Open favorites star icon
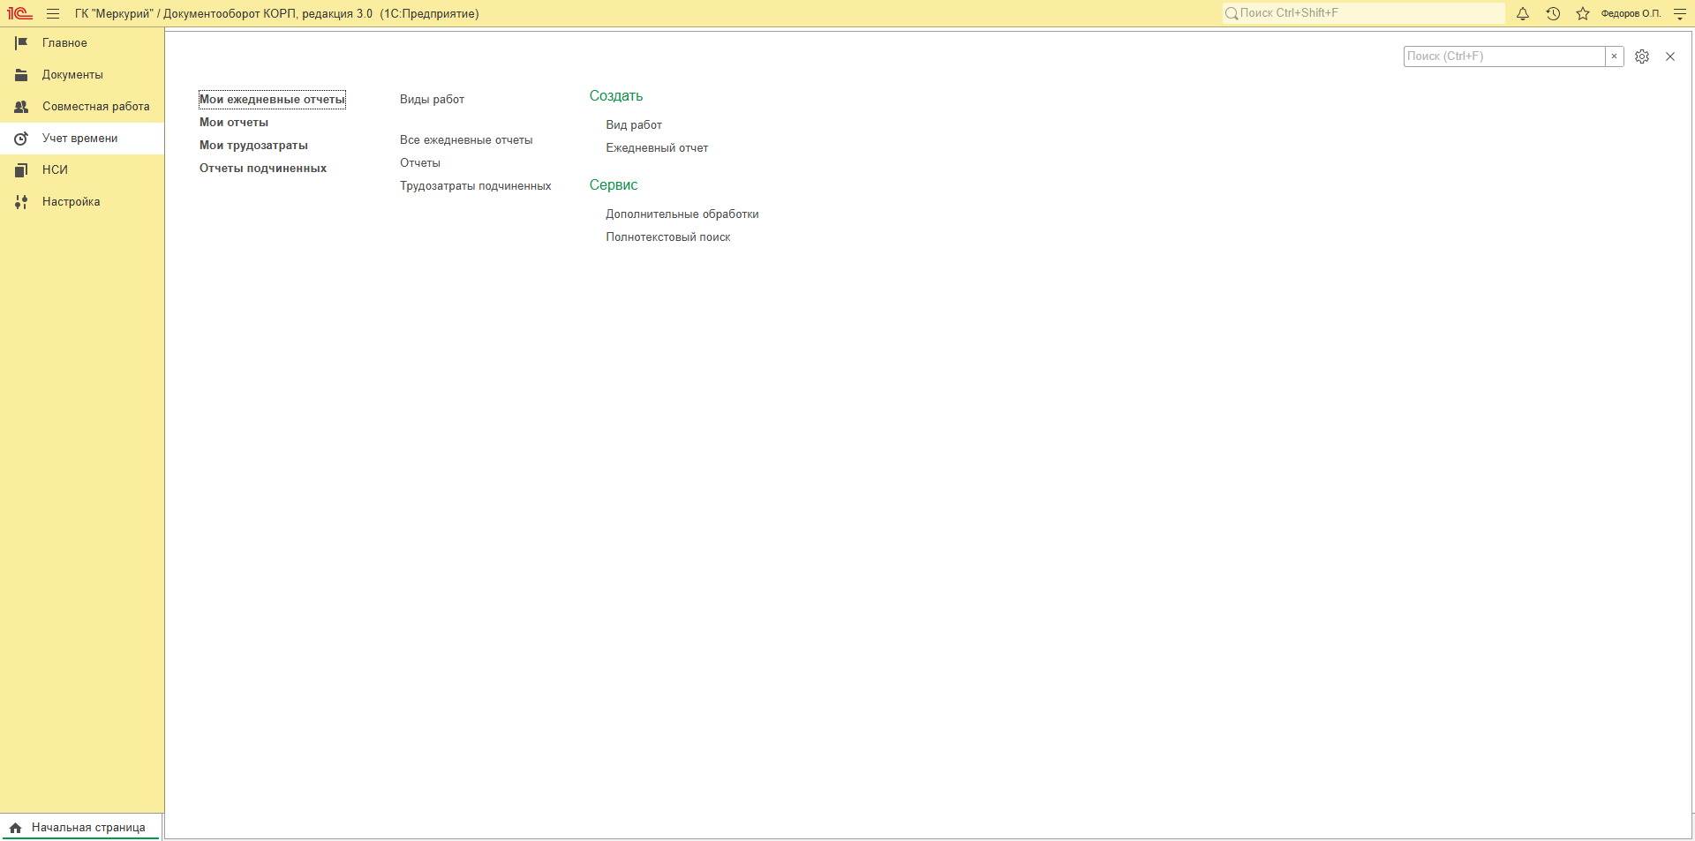Viewport: 1695px width, 841px height. tap(1583, 13)
